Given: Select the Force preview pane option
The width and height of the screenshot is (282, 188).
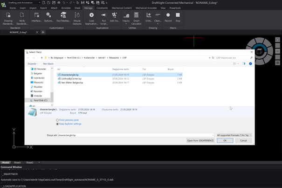Looking at the screenshot, I should (57, 120).
